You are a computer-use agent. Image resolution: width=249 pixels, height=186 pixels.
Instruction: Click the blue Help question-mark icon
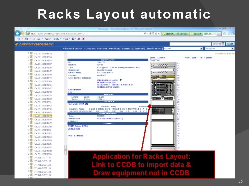coord(73,39)
